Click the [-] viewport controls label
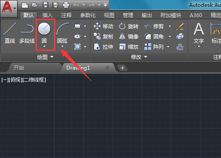The image size is (221, 158). point(5,80)
